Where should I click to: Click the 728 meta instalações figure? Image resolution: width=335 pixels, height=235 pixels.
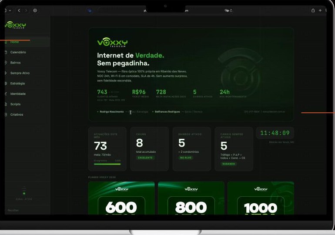(x=161, y=92)
